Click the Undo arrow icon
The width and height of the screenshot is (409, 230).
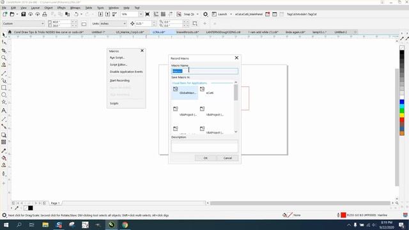coord(76,14)
